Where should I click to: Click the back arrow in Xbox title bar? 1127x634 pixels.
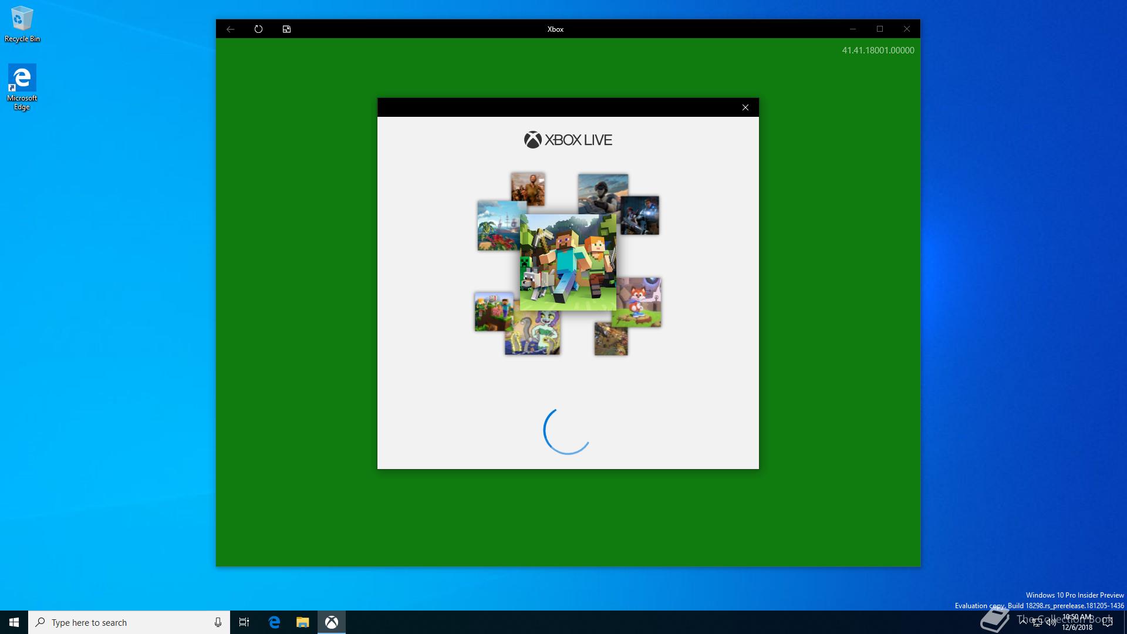[231, 29]
